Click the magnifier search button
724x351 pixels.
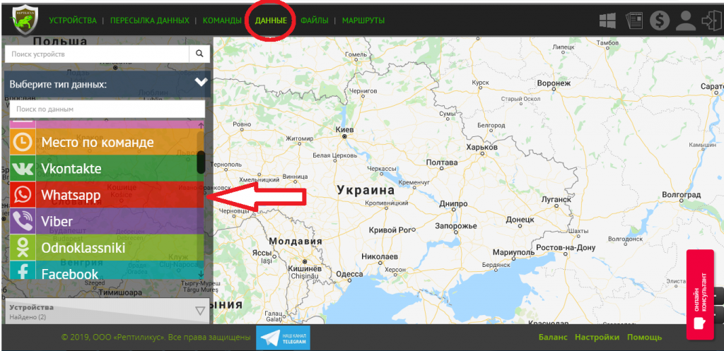[x=199, y=54]
